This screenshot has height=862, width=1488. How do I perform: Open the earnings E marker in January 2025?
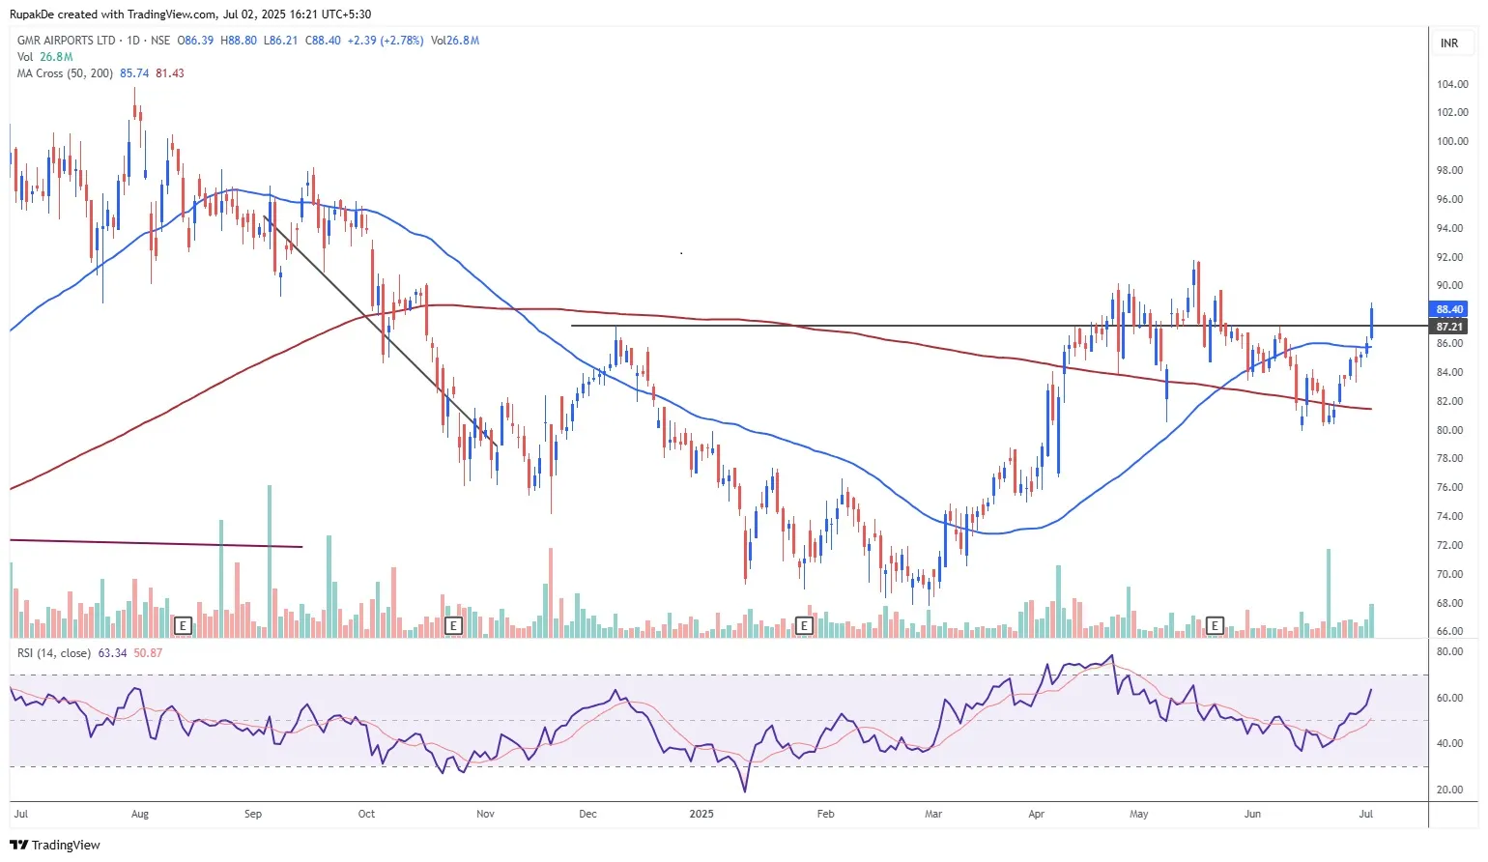(x=803, y=626)
